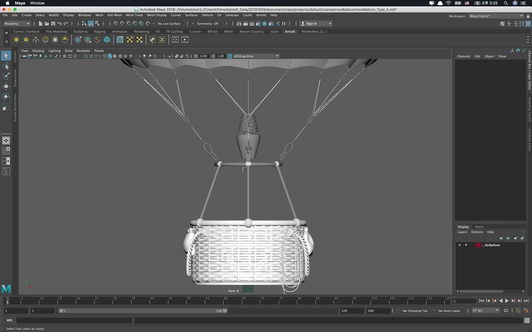Activate the Move tool
532x332 pixels.
(6, 86)
